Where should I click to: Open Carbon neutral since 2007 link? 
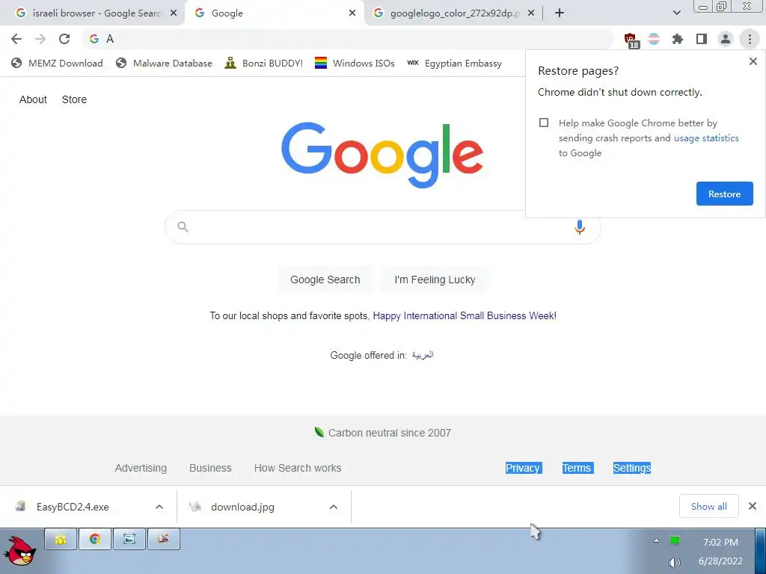(x=383, y=433)
